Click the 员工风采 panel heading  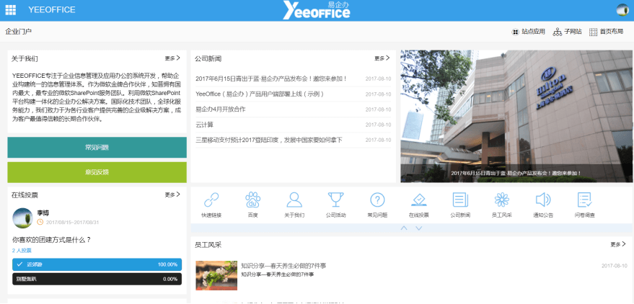(x=208, y=245)
